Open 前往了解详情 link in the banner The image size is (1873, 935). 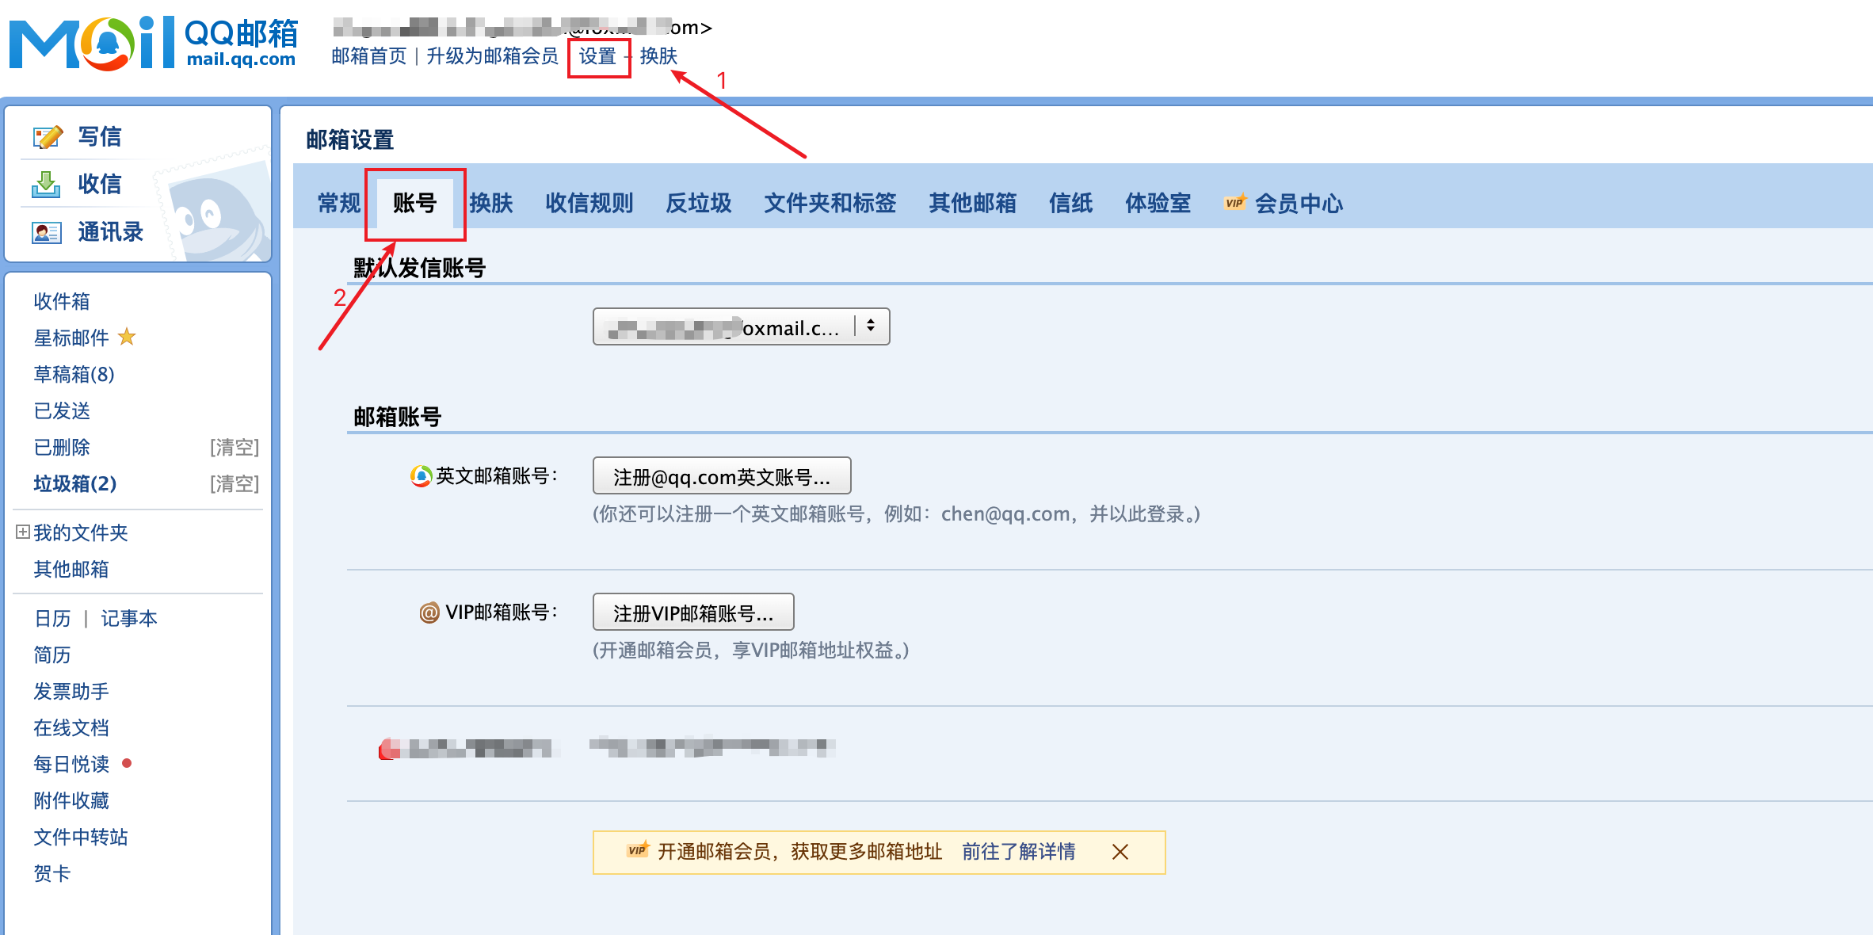[x=1020, y=851]
